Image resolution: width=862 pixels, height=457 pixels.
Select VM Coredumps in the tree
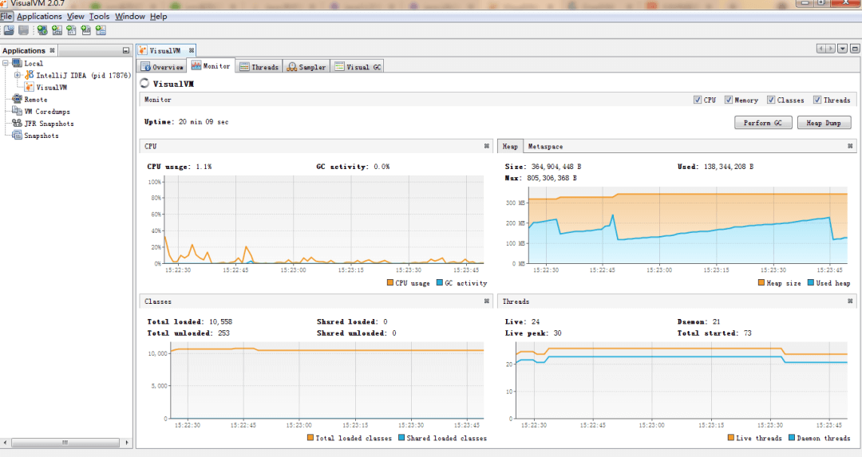47,112
